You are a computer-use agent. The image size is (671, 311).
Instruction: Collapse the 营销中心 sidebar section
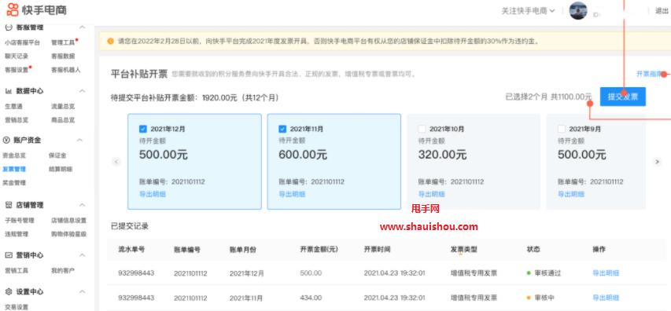tap(82, 255)
